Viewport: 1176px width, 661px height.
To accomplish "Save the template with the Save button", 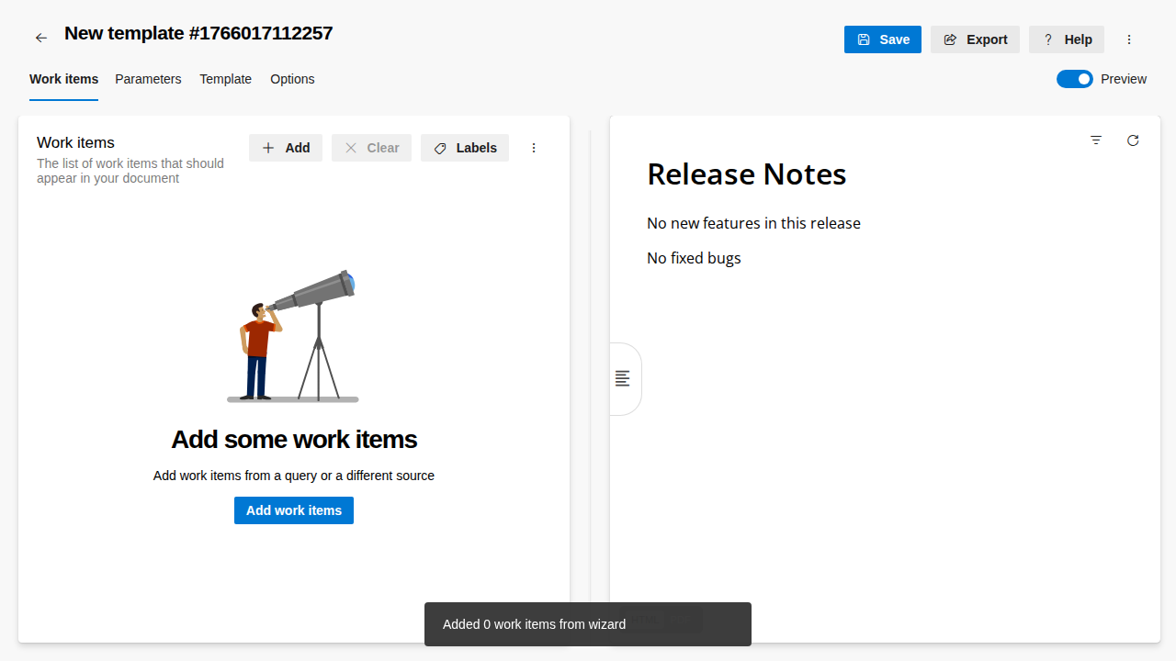I will (882, 39).
